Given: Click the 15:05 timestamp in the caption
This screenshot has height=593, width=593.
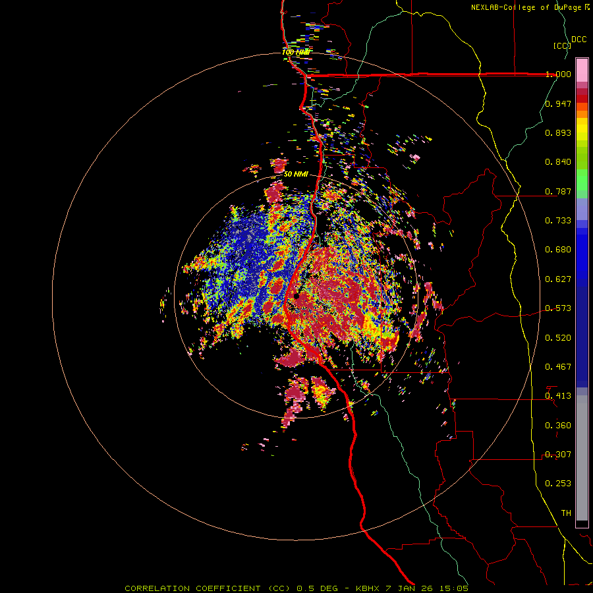Looking at the screenshot, I should (x=455, y=588).
